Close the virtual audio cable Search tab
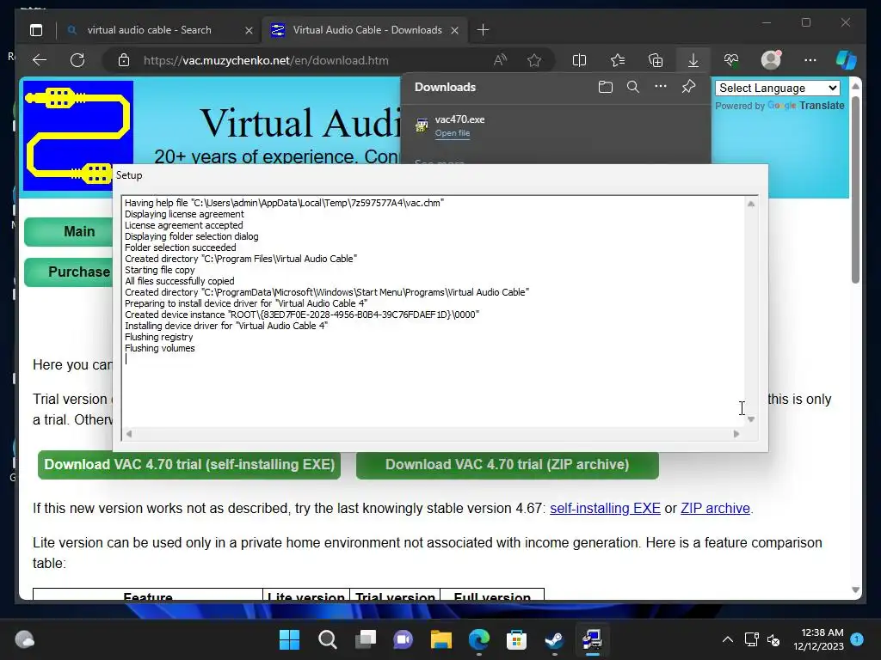 coord(249,30)
